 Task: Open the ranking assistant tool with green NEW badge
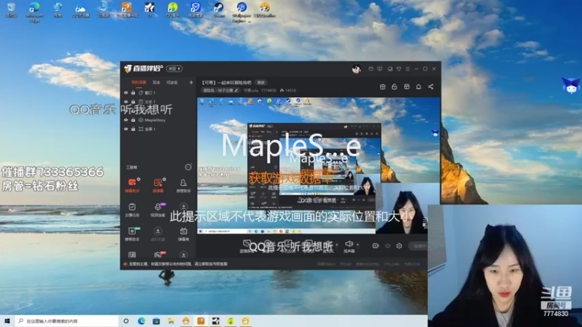132,233
